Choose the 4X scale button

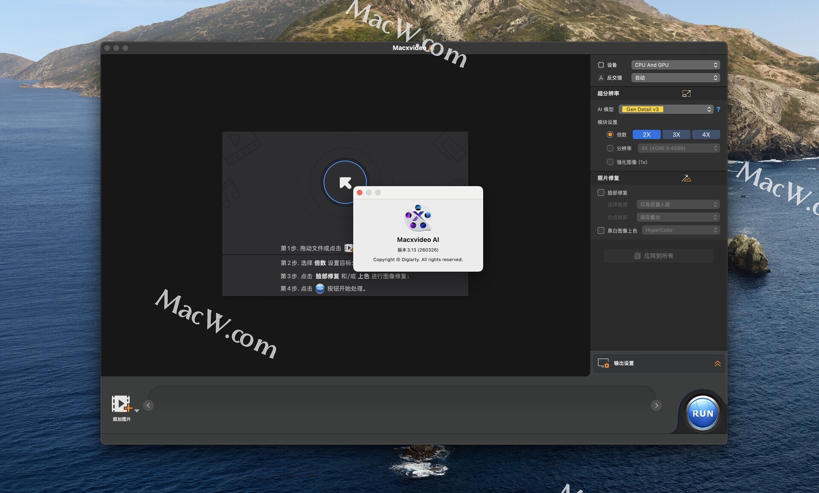point(706,135)
